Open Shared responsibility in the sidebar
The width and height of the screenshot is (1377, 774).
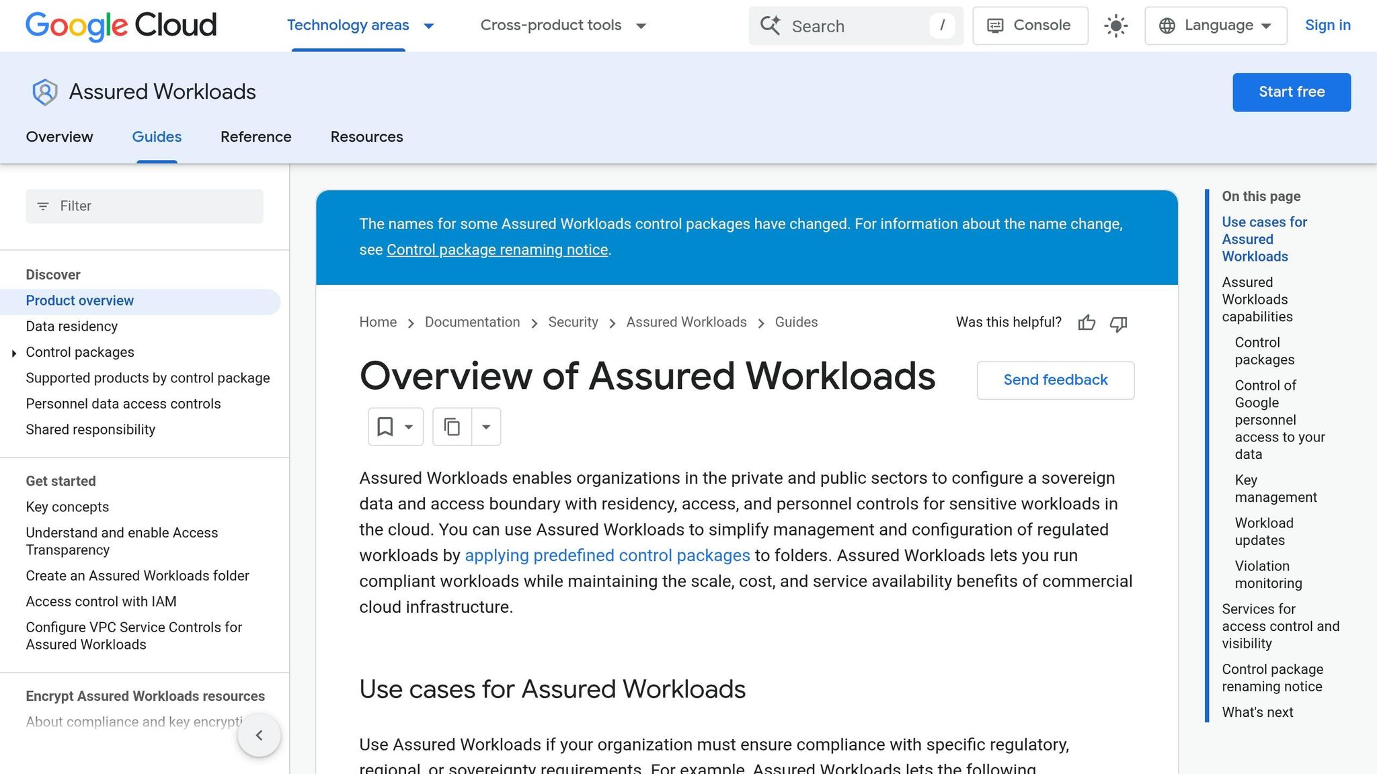(x=90, y=430)
